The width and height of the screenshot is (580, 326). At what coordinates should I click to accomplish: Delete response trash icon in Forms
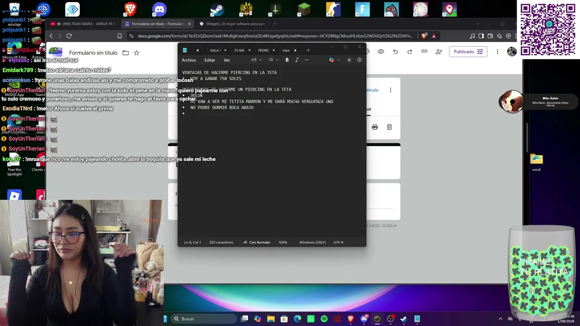tap(389, 127)
